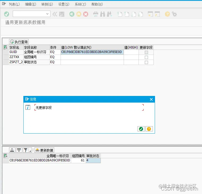202x194 pixels.
Task: Click the 更新字段 column header
Action: (x=146, y=47)
